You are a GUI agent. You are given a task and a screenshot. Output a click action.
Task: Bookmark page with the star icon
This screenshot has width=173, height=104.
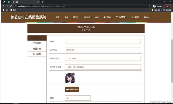(150, 6)
